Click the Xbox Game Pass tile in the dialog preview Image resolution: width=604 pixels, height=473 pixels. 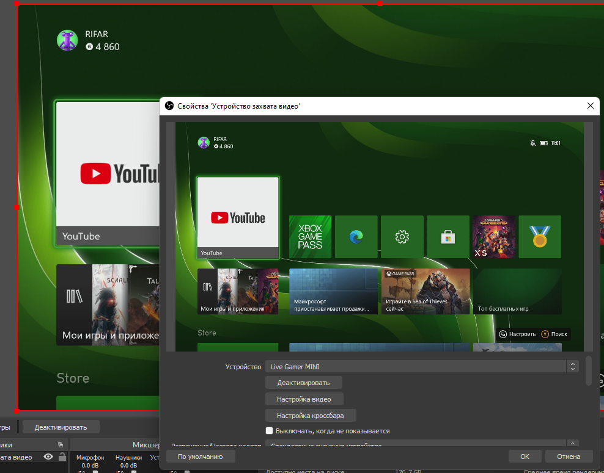[x=310, y=237]
